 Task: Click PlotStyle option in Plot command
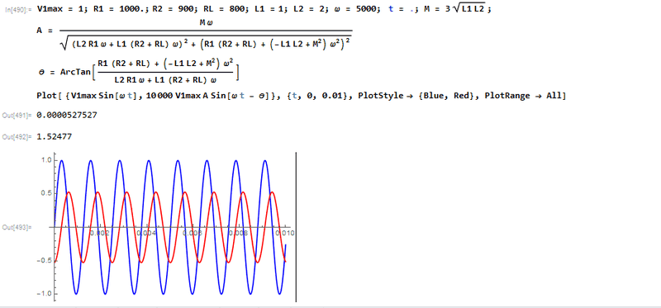(x=378, y=96)
